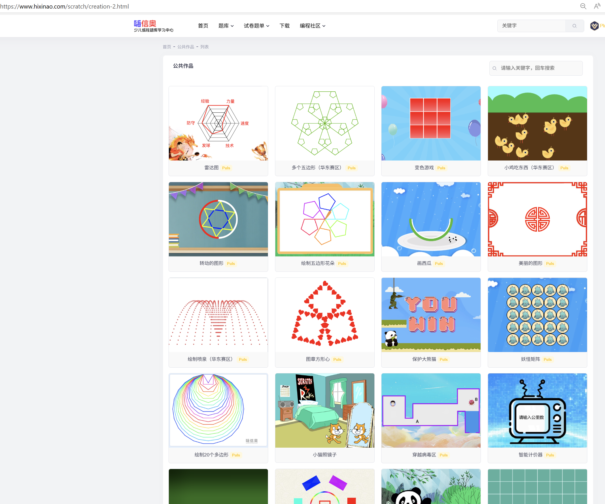Open the 美丽的图形 red pattern thumbnail
This screenshot has width=605, height=504.
pos(537,219)
